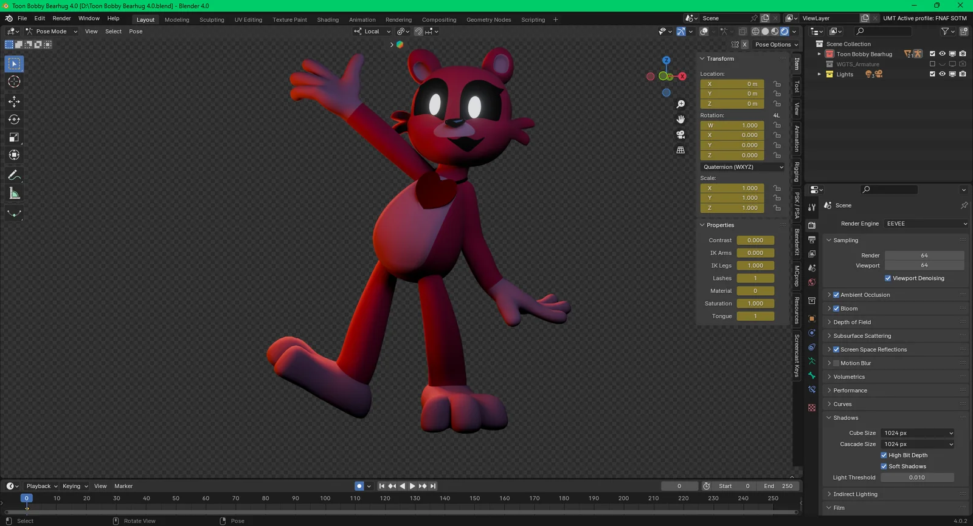Switch to the Shading workspace tab
This screenshot has width=973, height=526.
(328, 19)
